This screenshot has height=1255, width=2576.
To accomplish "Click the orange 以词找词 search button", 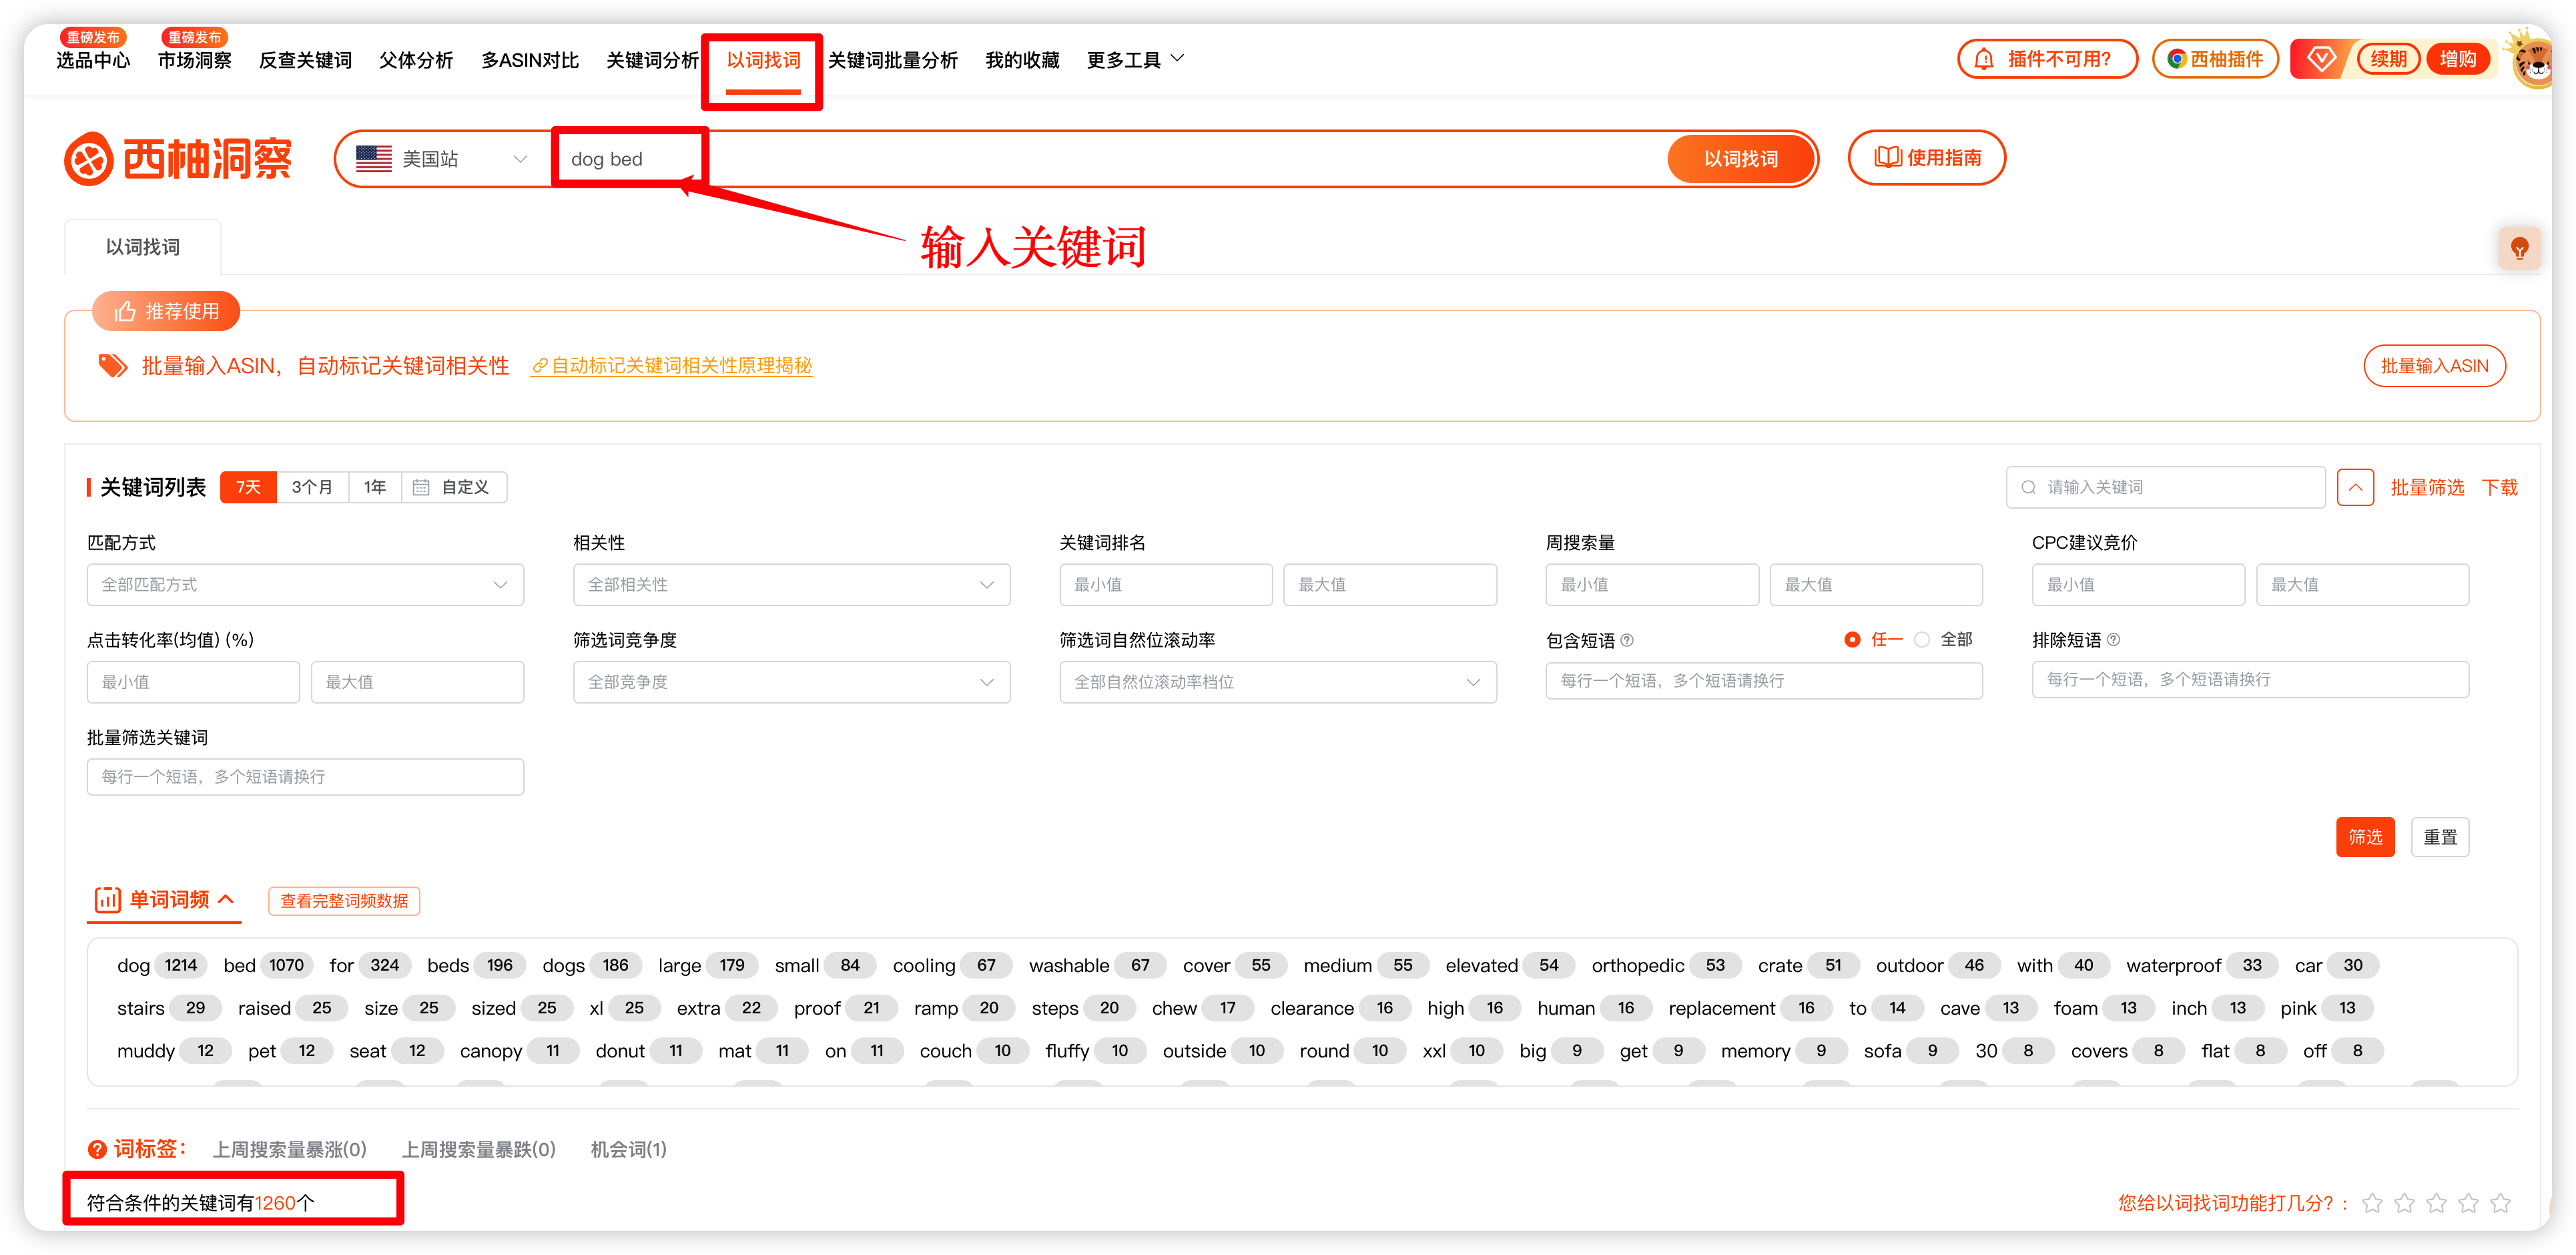I will coord(1740,159).
